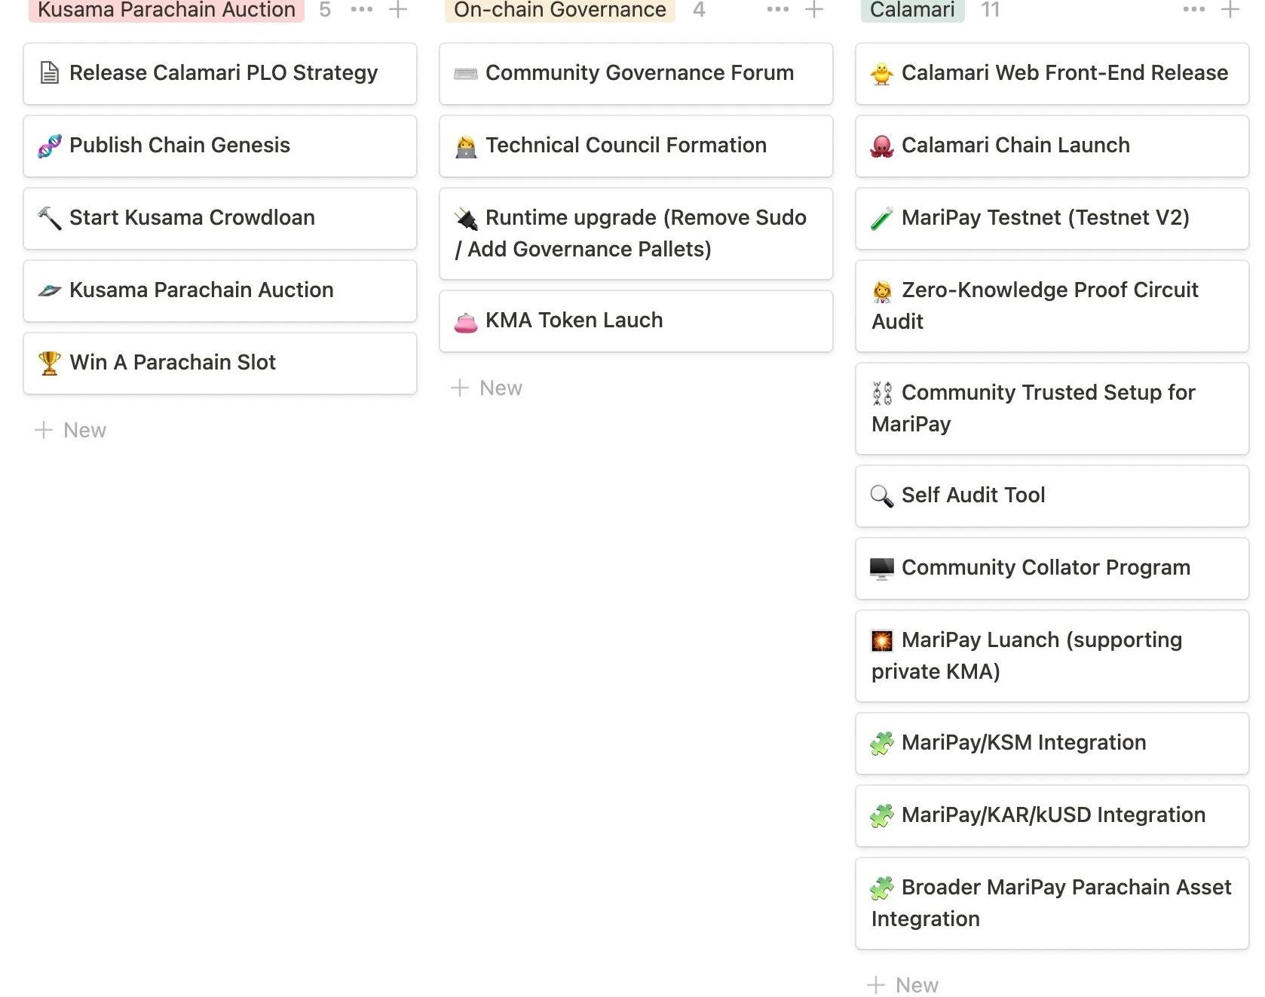1265x997 pixels.
Task: Click the monitor icon on Community Collator Program
Action: click(881, 568)
